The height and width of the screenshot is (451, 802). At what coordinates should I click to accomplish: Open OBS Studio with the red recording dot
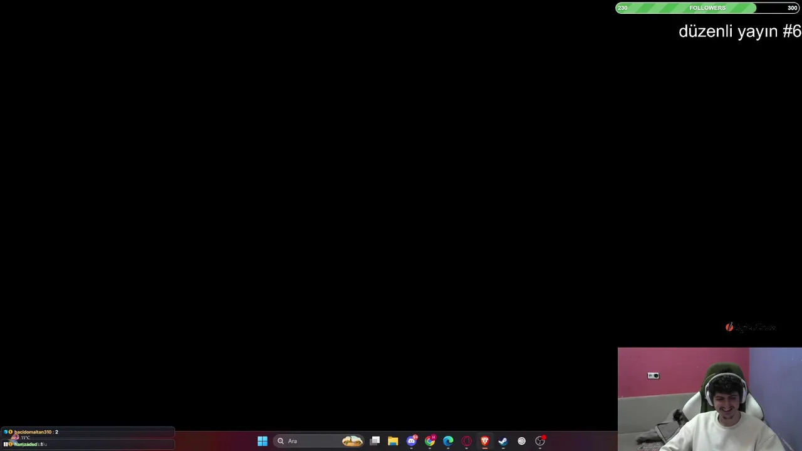tap(540, 441)
